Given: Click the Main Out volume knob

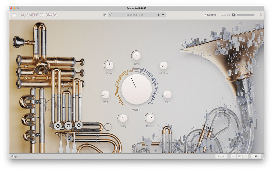Looking at the screenshot, I should pyautogui.click(x=234, y=15).
